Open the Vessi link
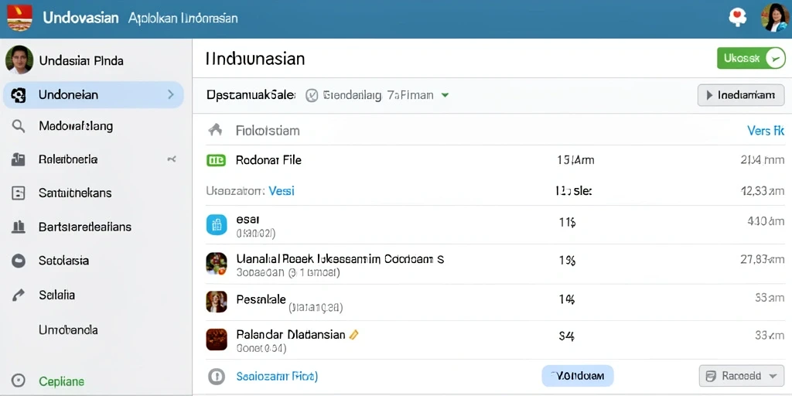This screenshot has height=396, width=792. click(282, 192)
